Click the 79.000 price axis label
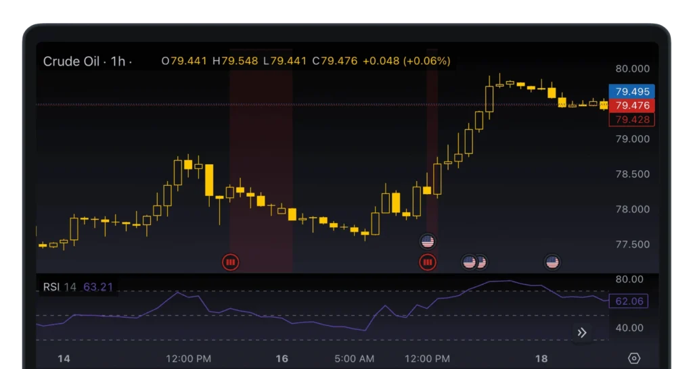Screen dimensions: 693x369 pyautogui.click(x=633, y=139)
